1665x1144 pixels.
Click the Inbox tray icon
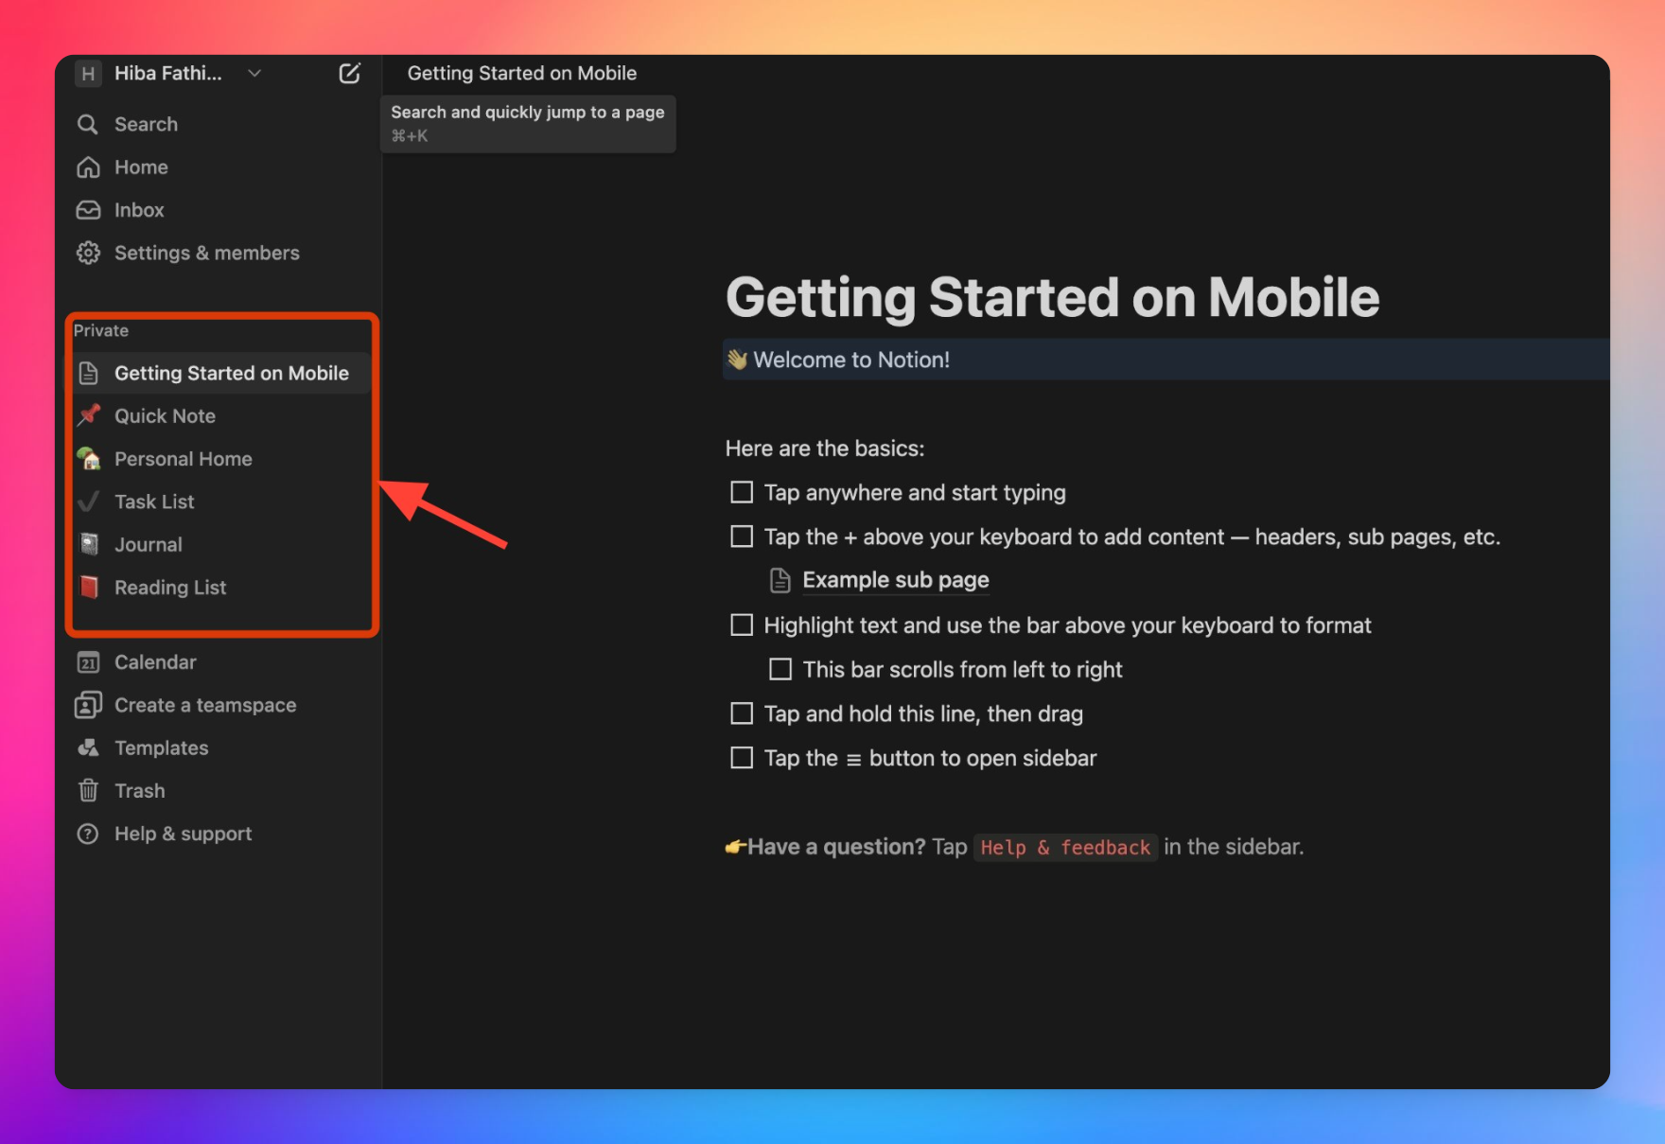click(88, 210)
